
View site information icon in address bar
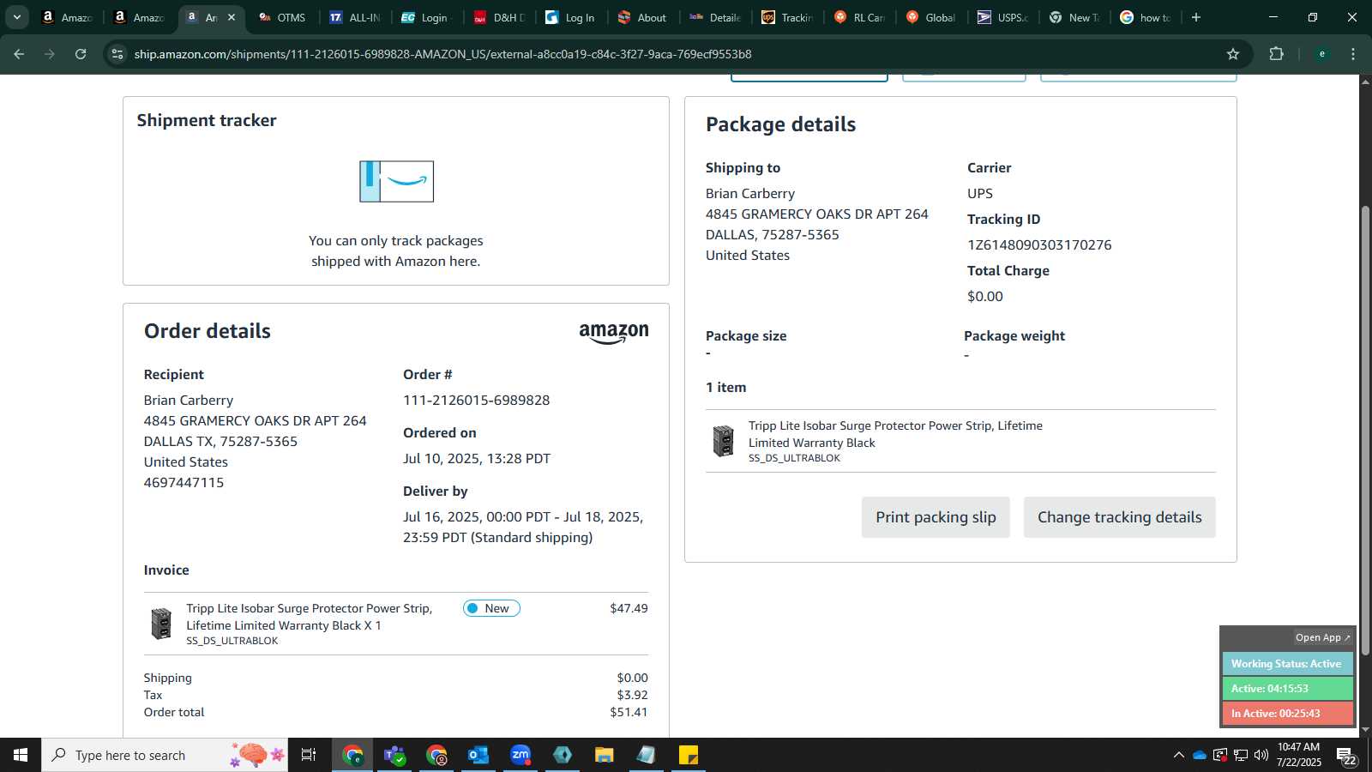pyautogui.click(x=117, y=54)
